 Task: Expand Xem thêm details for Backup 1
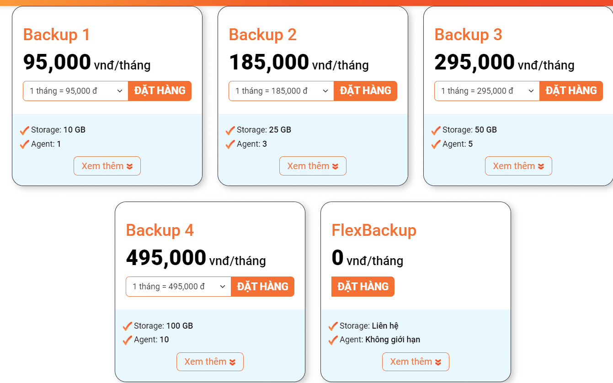pyautogui.click(x=107, y=166)
